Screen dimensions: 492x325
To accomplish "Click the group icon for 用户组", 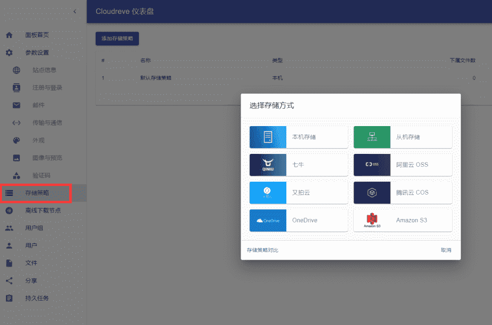I will pos(9,228).
